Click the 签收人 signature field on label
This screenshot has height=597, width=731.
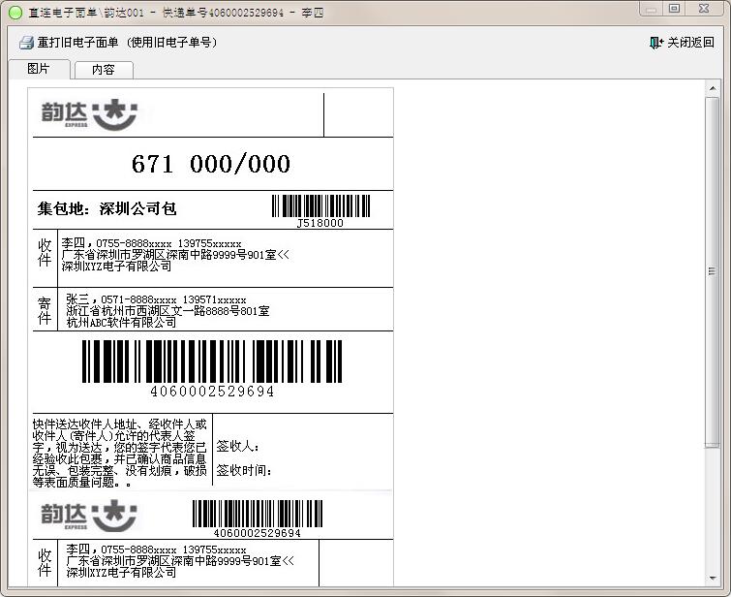pos(237,446)
